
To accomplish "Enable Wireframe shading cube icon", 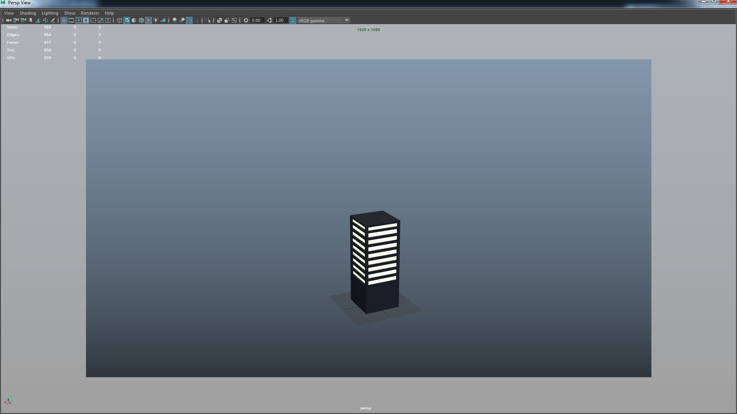I will tap(119, 20).
